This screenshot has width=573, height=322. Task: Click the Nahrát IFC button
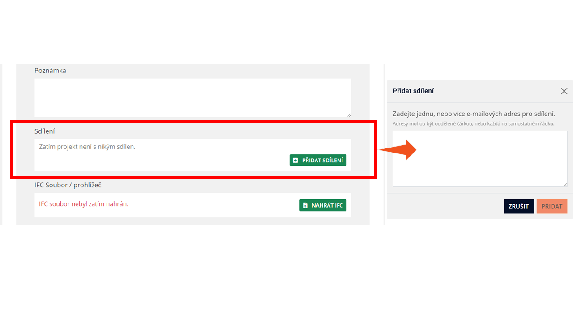323,205
